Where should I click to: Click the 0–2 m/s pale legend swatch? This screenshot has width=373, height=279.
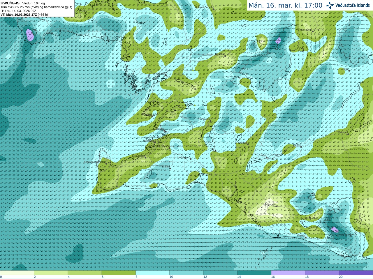(17, 273)
